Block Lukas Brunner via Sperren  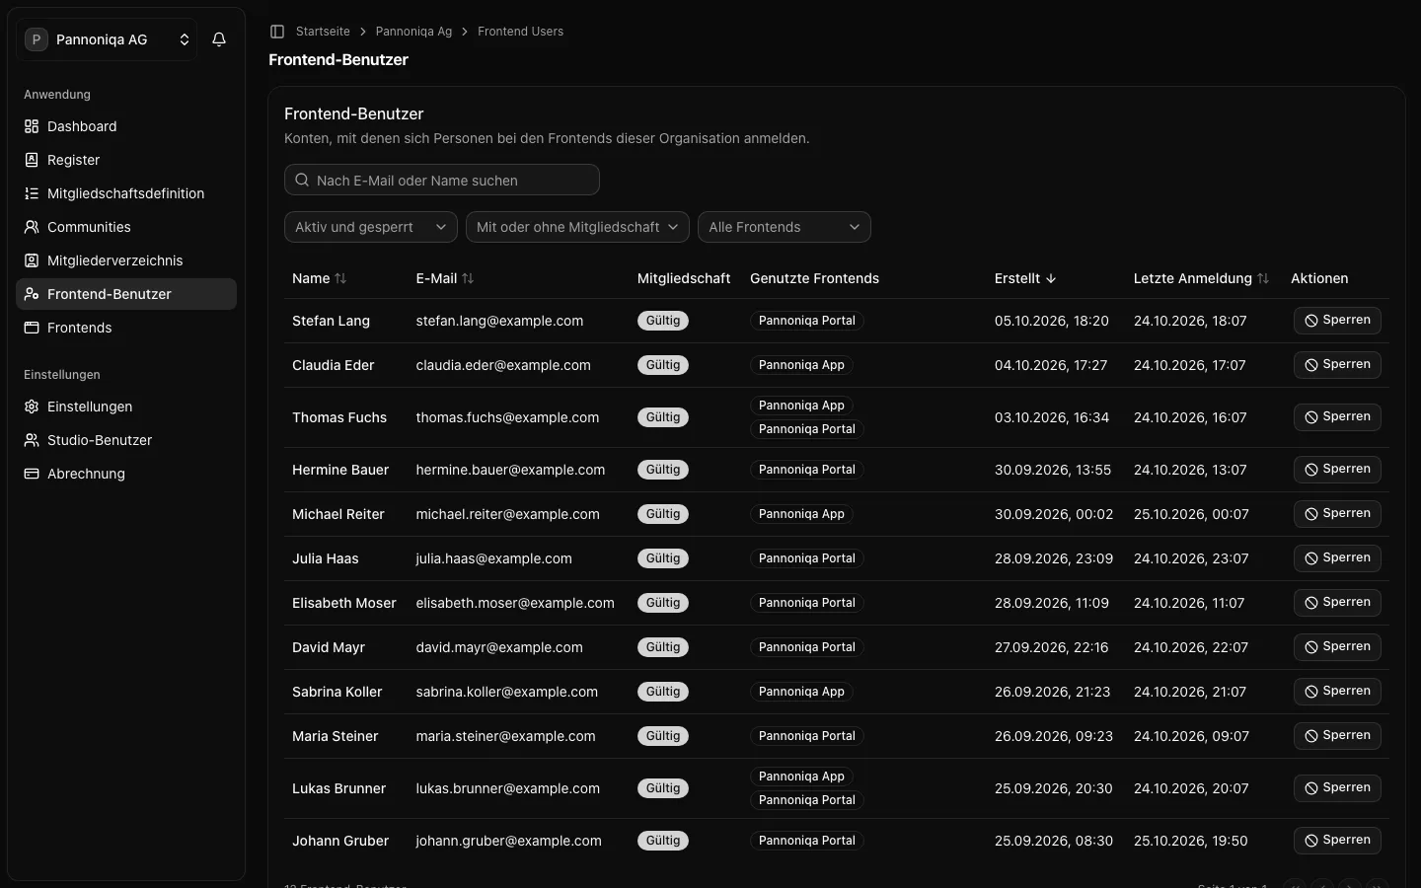coord(1337,788)
